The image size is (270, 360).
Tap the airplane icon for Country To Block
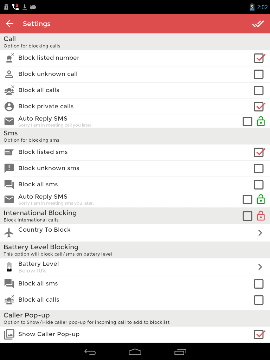(x=9, y=232)
